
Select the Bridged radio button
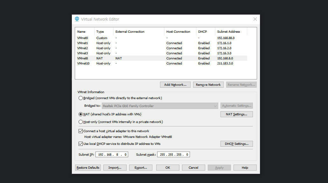[80, 98]
